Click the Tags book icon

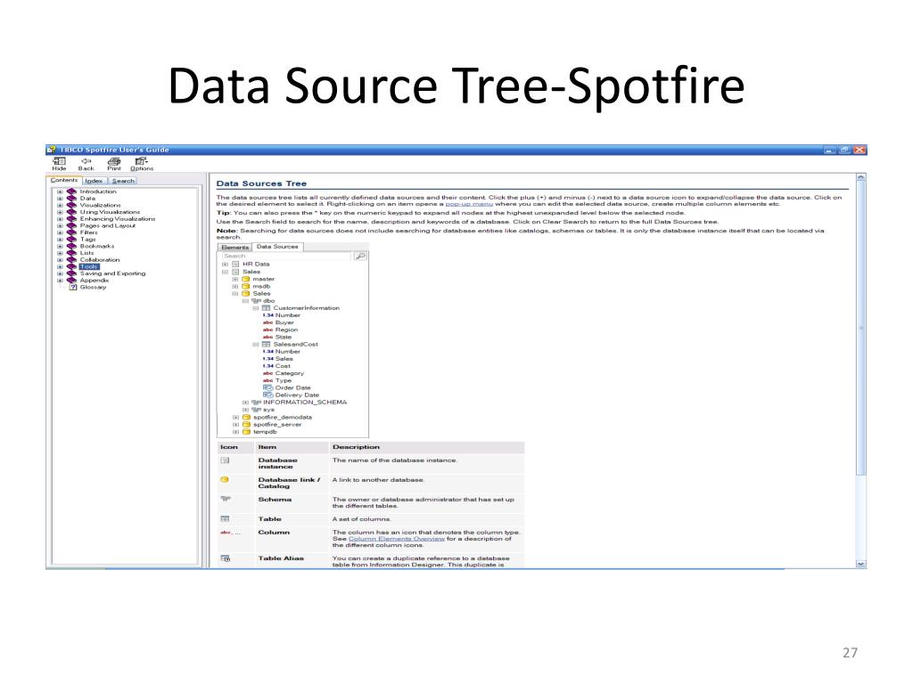pos(71,240)
